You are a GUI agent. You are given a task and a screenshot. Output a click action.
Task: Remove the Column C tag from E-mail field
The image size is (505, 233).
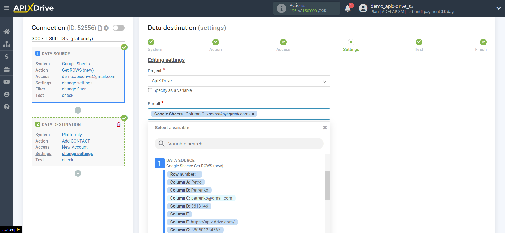(x=253, y=114)
